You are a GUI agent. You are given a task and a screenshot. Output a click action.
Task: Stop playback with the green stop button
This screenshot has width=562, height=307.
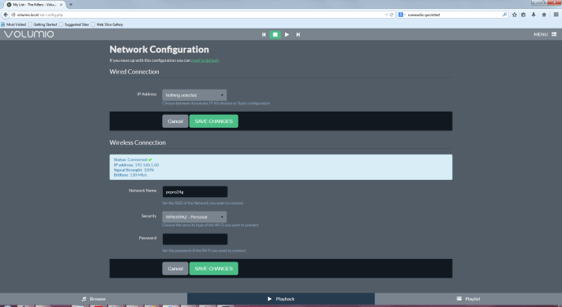tap(275, 34)
